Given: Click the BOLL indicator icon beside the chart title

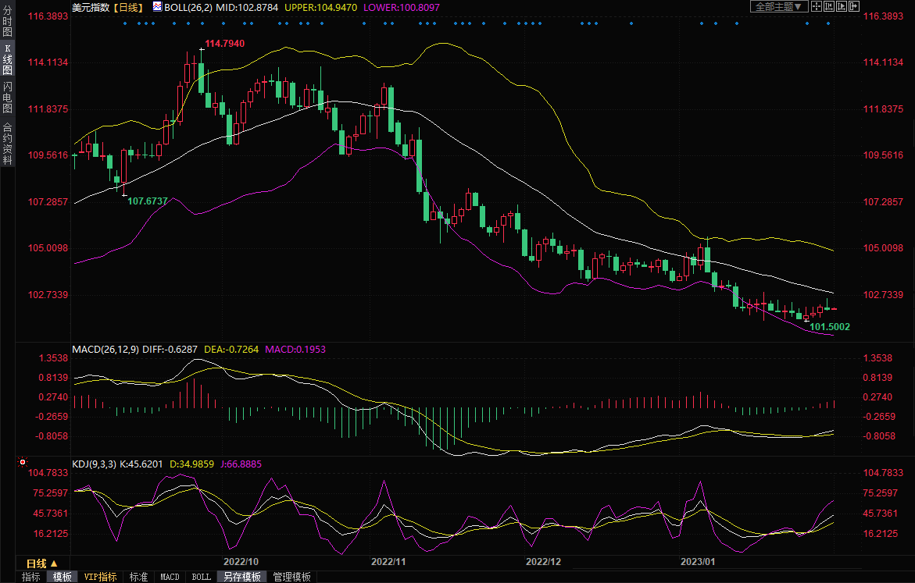Looking at the screenshot, I should tap(157, 6).
